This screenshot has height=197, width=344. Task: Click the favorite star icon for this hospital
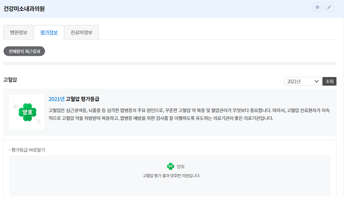click(x=317, y=7)
